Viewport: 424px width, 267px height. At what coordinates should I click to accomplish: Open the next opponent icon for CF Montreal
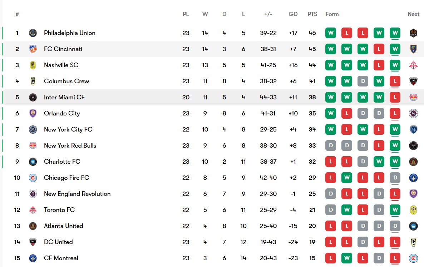[413, 258]
